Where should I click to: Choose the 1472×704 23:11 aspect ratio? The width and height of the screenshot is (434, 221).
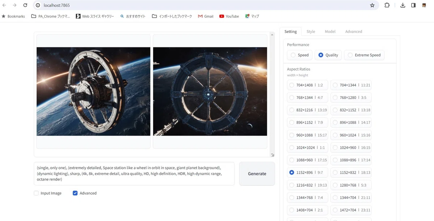pos(351,210)
